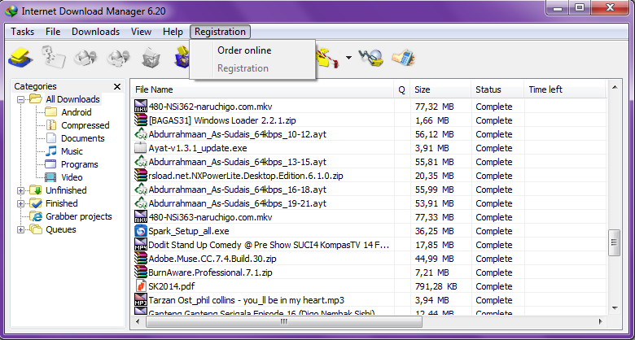
Task: Click the list scrollbar's up arrow
Action: pos(615,87)
